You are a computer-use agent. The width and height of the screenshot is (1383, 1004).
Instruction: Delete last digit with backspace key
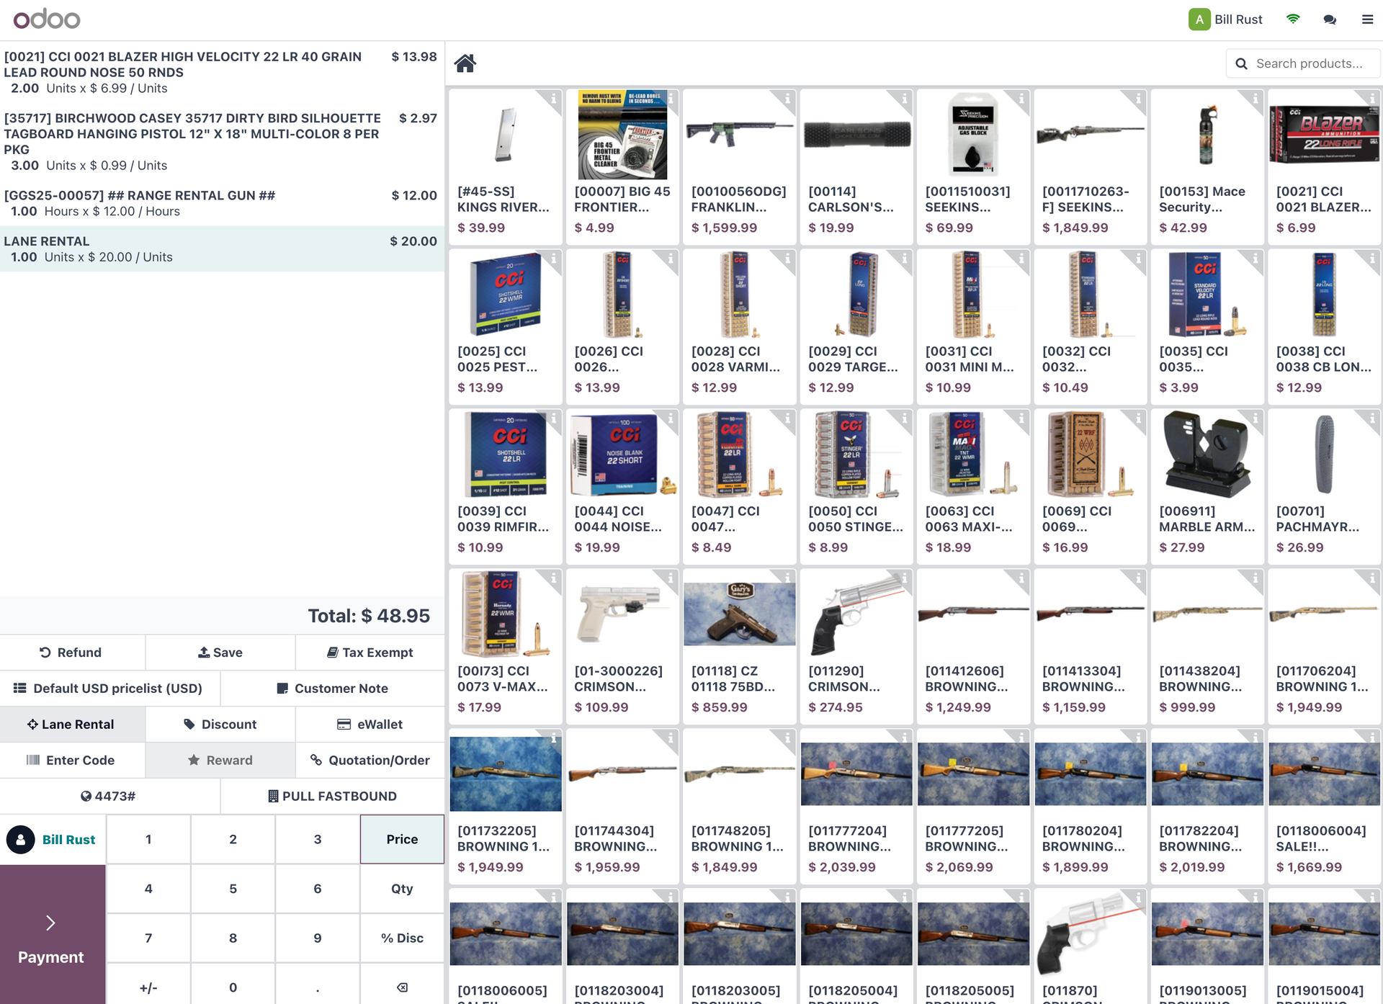tap(402, 987)
